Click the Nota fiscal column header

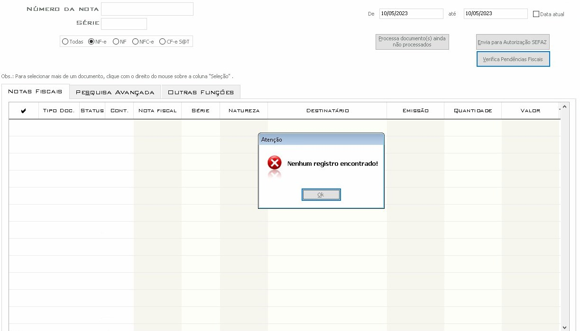(x=157, y=111)
